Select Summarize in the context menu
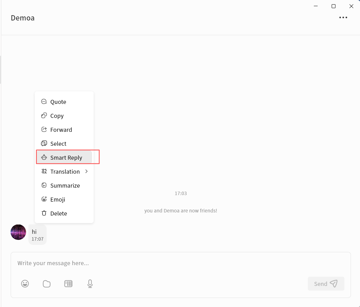The width and height of the screenshot is (360, 307). (65, 185)
